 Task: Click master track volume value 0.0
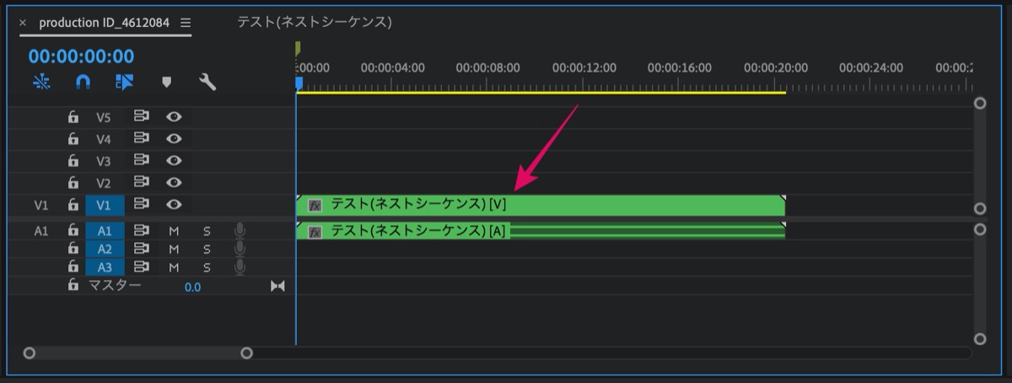click(x=193, y=287)
